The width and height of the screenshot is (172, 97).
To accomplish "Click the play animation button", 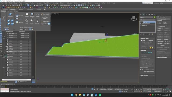I will [x=137, y=89].
